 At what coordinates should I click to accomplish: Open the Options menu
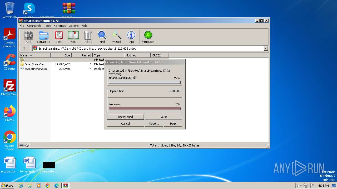[x=74, y=26]
